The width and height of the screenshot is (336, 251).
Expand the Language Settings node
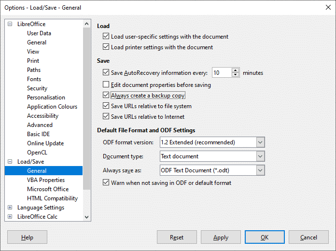(x=10, y=207)
